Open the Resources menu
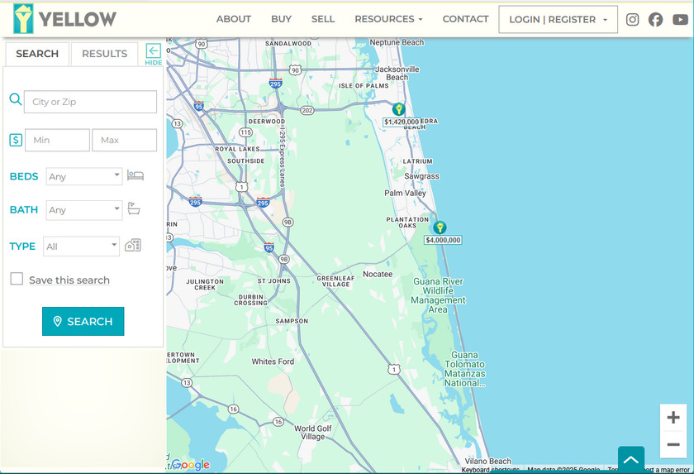The image size is (694, 474). click(x=388, y=19)
